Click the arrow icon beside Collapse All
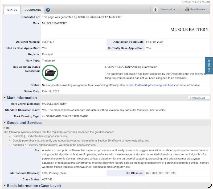Screen dimensions: 213x189 point(190,98)
